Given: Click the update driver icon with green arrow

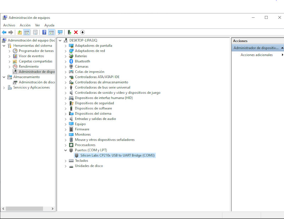Looking at the screenshot, I should coord(69,32).
